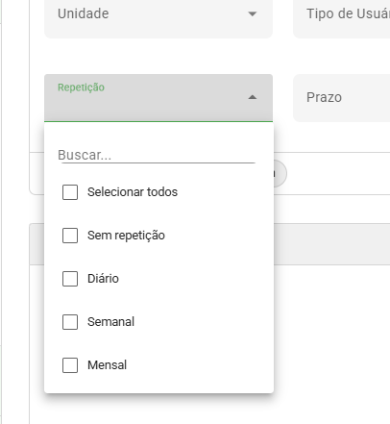Pick the Semanal option text
This screenshot has width=390, height=424.
(x=110, y=322)
